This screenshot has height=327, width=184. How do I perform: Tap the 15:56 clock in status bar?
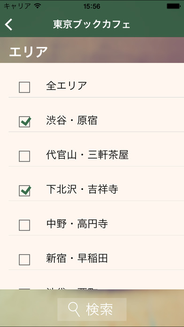point(92,6)
